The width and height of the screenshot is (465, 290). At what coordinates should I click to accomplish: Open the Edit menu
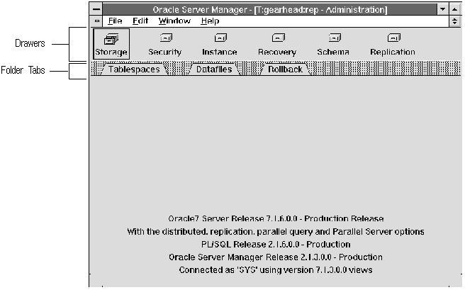coord(140,21)
